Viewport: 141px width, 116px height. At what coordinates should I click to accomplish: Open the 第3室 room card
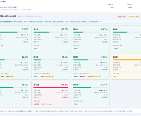pyautogui.click(x=90, y=39)
